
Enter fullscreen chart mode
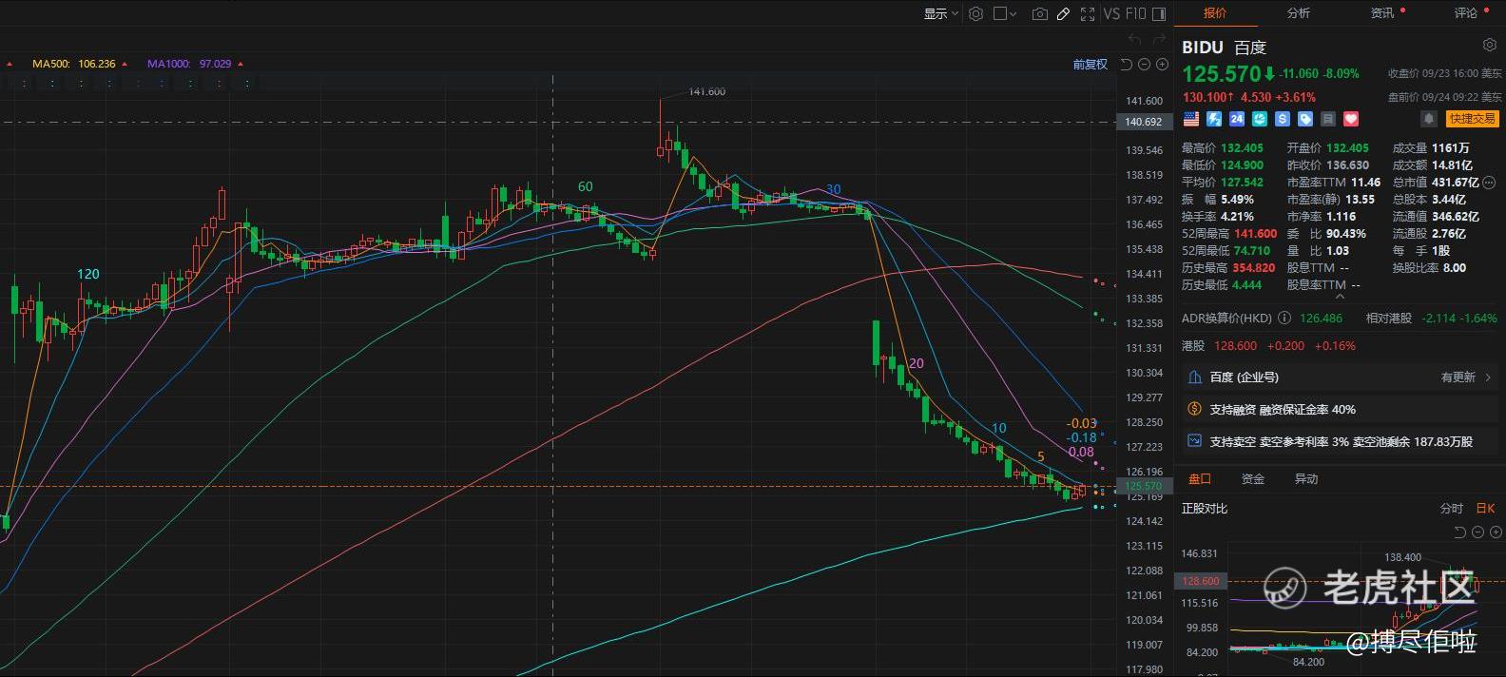[x=1088, y=13]
